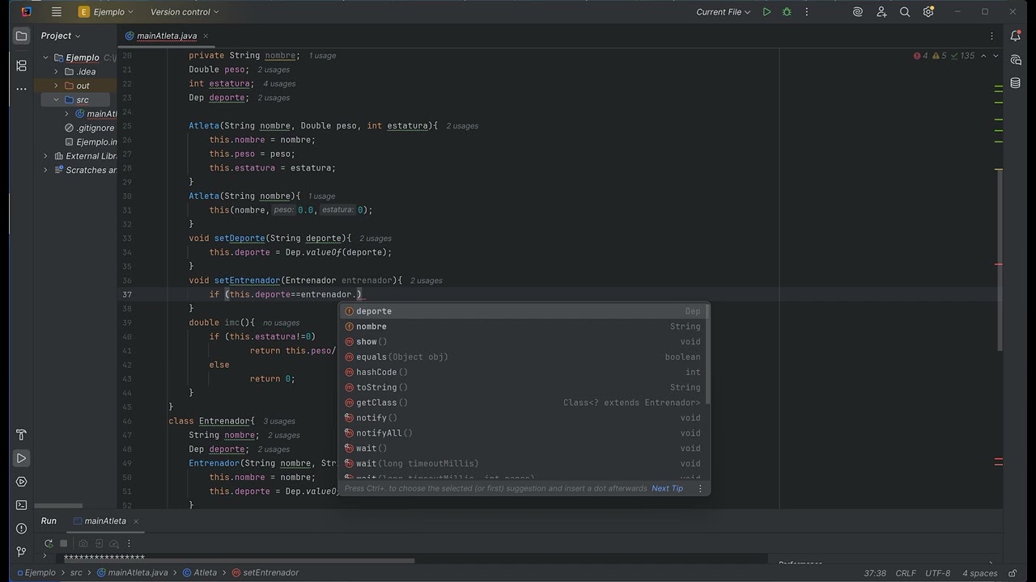The width and height of the screenshot is (1036, 582).
Task: Select the mainAtleta.java editor tab
Action: pos(167,36)
